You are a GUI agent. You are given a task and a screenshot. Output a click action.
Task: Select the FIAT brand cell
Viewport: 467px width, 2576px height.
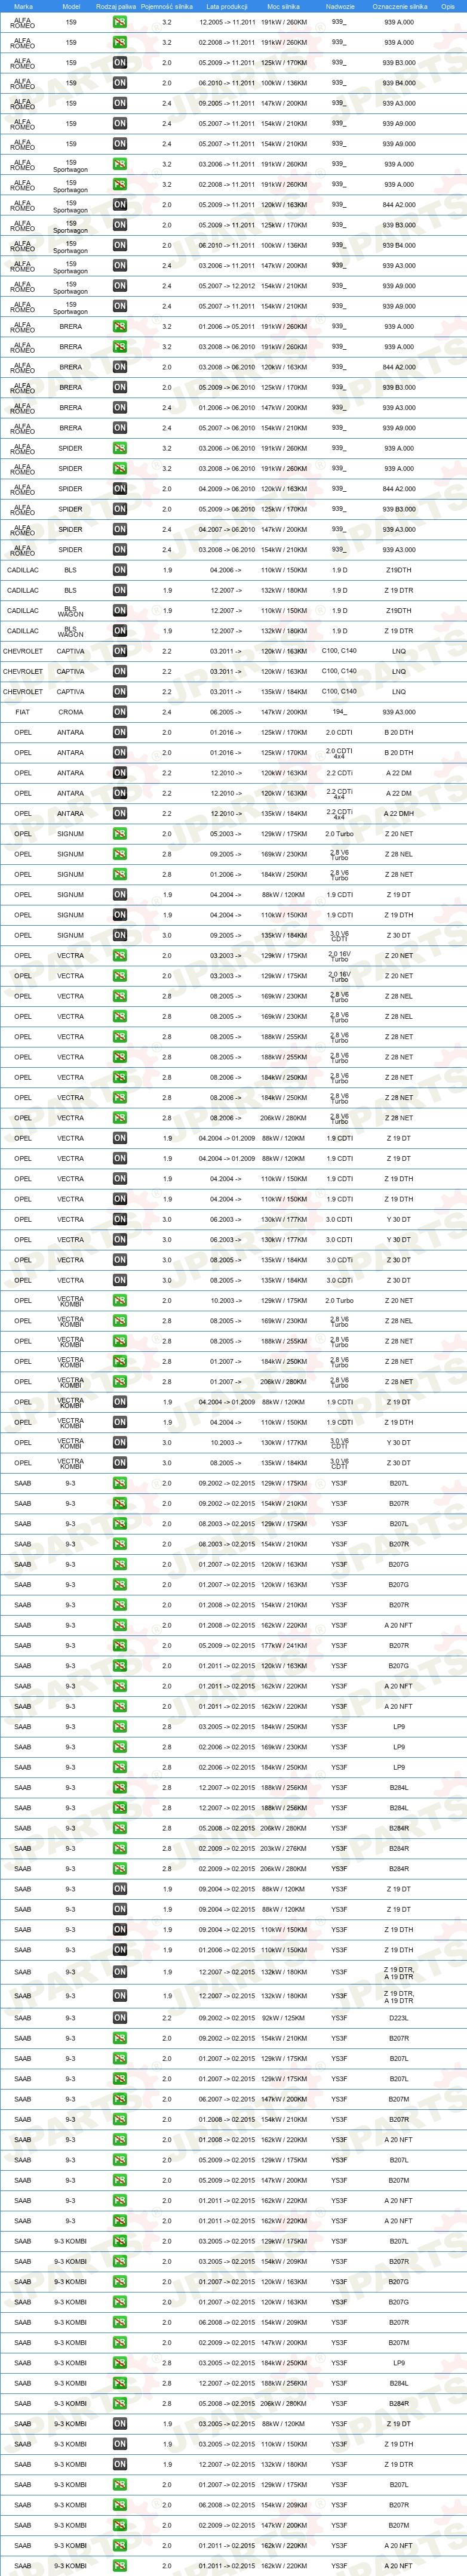(x=23, y=712)
